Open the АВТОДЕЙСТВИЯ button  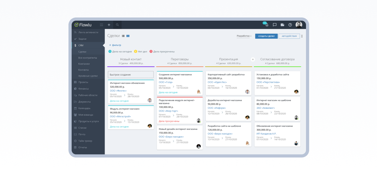coord(289,36)
